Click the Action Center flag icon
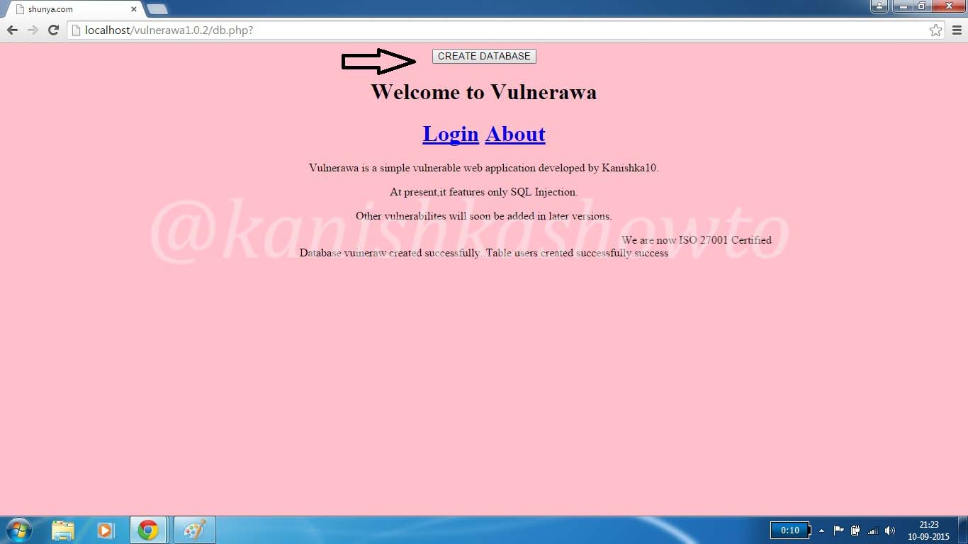The image size is (968, 544). pos(838,530)
